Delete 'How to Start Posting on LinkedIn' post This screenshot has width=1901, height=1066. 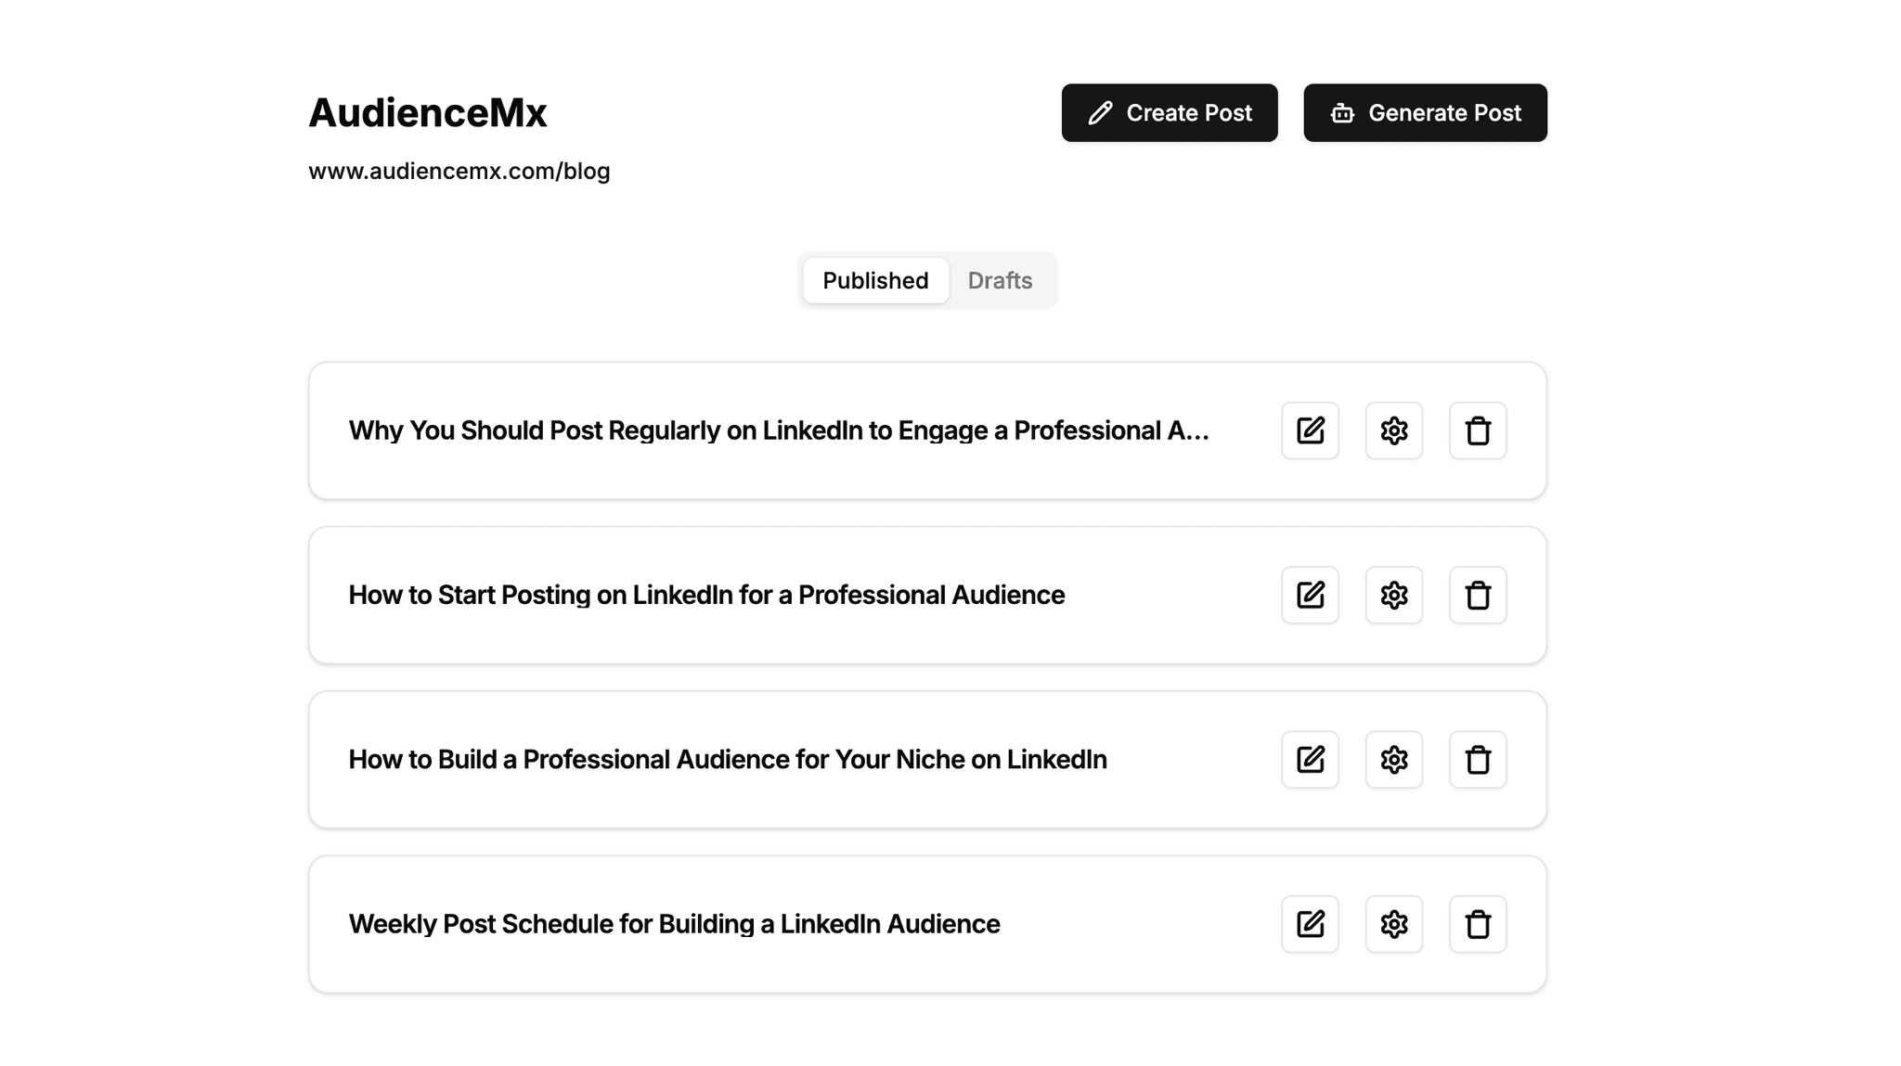tap(1478, 595)
